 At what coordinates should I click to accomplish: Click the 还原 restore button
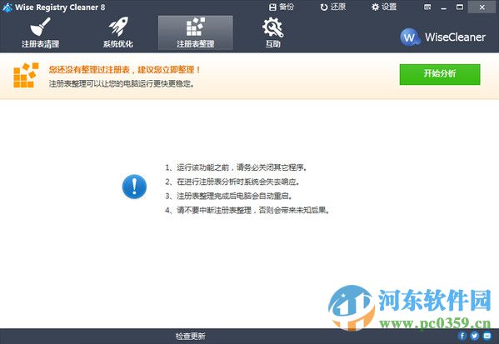point(333,7)
